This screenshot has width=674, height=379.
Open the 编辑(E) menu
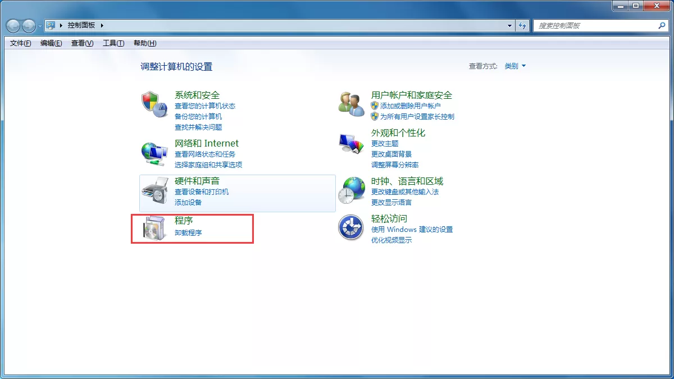point(51,43)
